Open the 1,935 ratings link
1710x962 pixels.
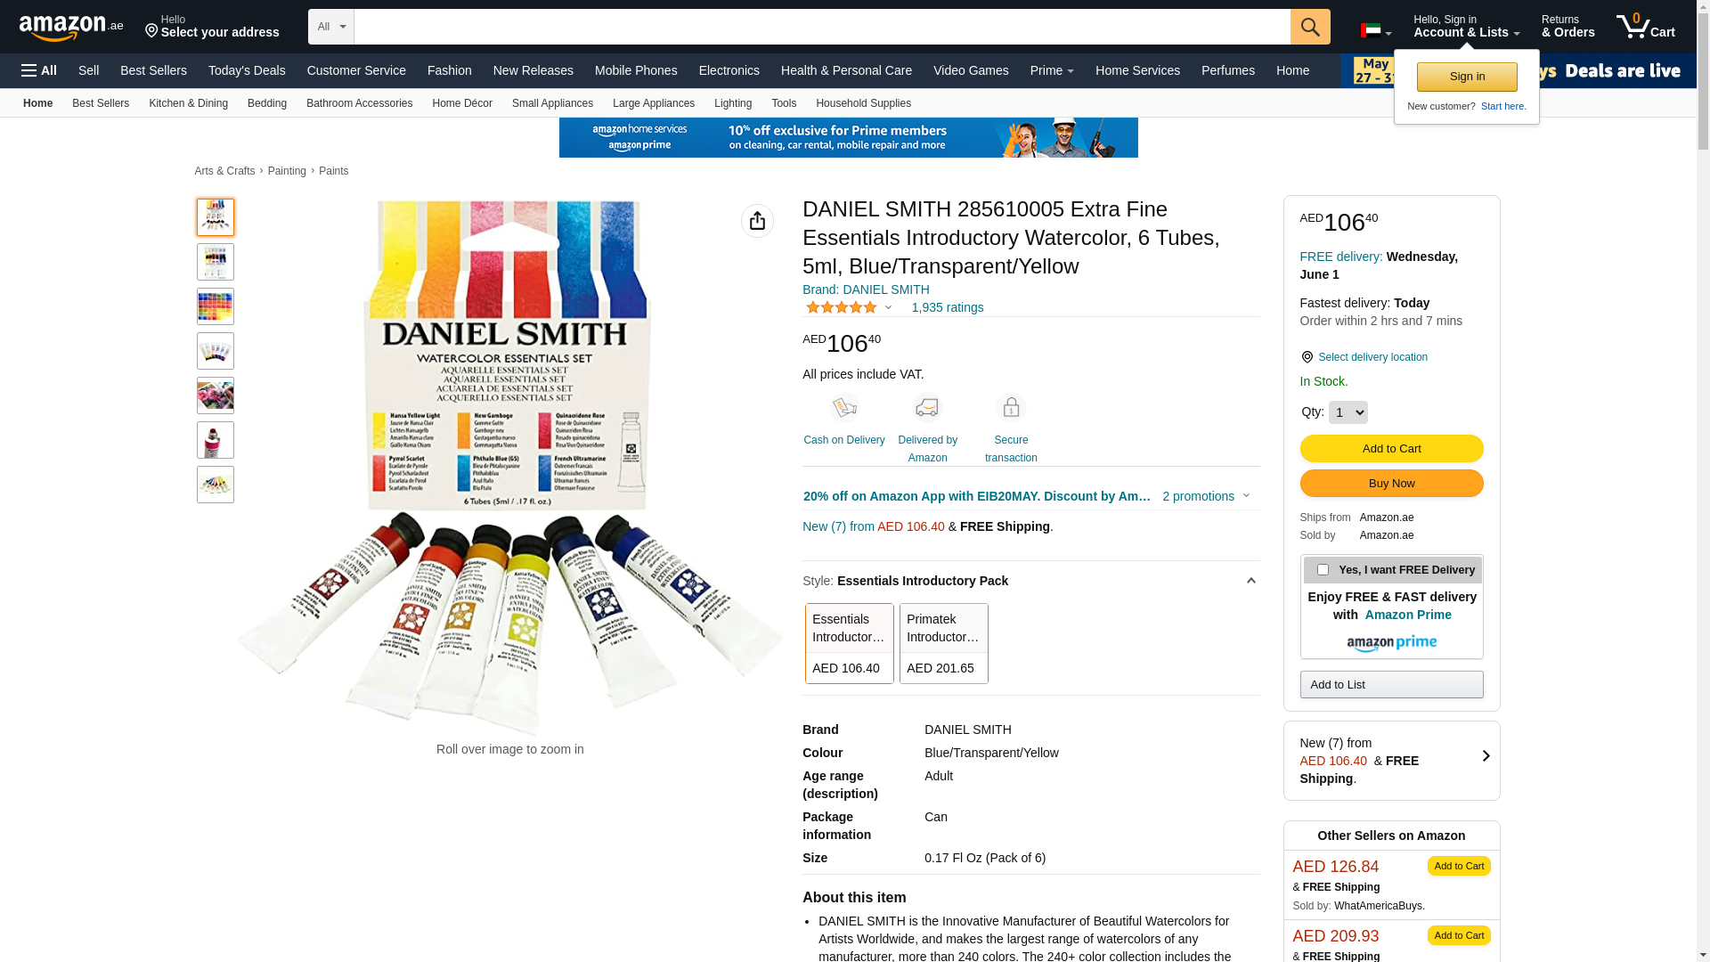(x=948, y=307)
